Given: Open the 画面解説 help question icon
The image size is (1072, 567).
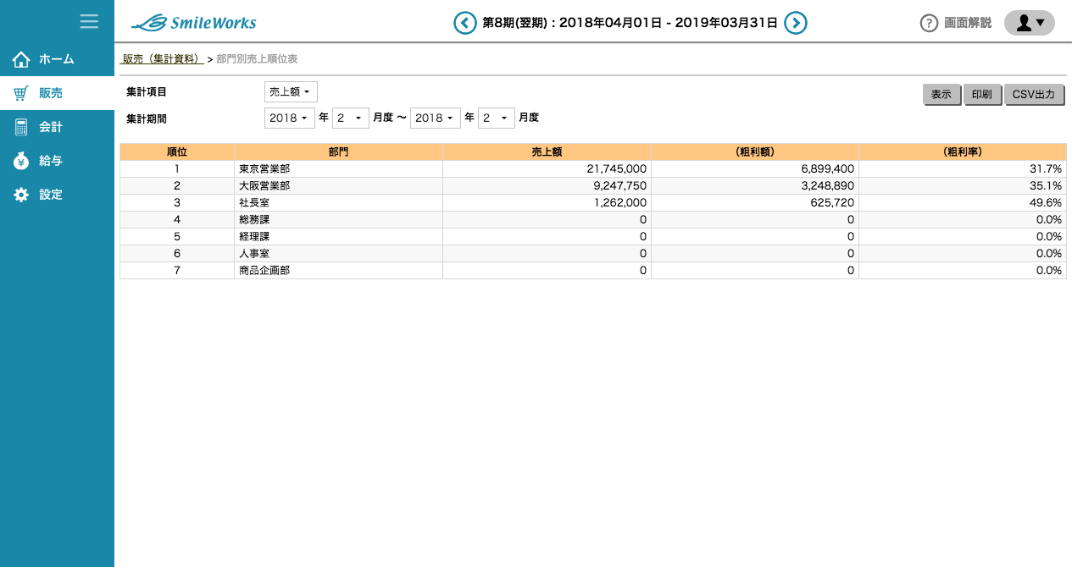Looking at the screenshot, I should pyautogui.click(x=930, y=23).
